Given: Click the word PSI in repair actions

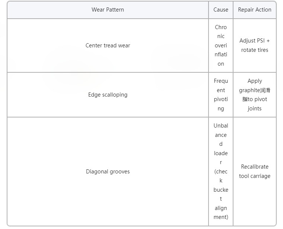Looking at the screenshot, I should click(261, 41).
